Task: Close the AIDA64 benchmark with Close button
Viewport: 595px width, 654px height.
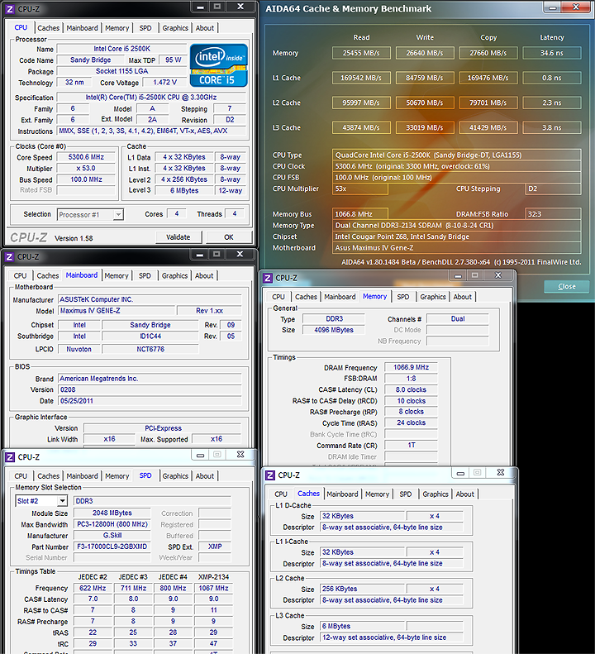Action: coord(567,286)
